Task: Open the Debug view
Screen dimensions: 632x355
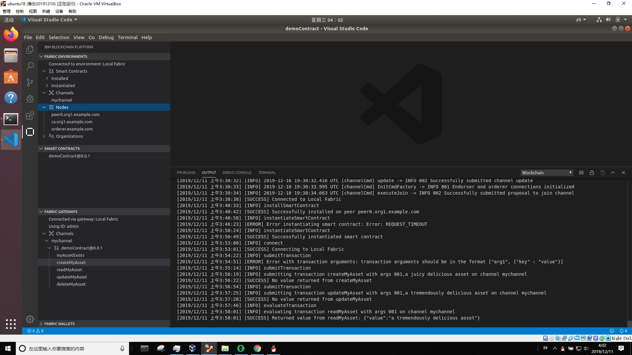Action: pos(30,99)
